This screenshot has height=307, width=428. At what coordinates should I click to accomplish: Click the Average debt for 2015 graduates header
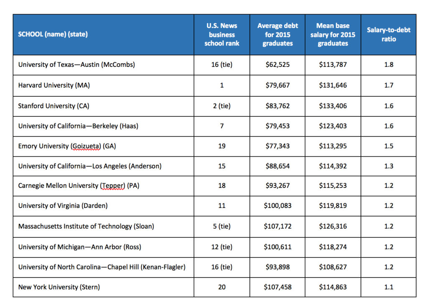point(278,35)
